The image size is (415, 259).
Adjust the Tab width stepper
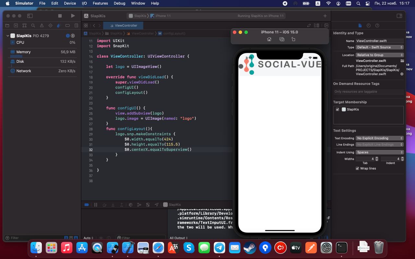[x=377, y=159]
